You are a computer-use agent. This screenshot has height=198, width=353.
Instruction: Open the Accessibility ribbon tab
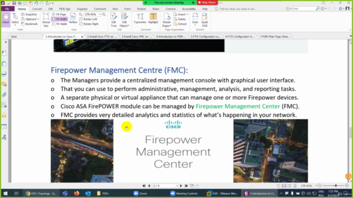[189, 9]
